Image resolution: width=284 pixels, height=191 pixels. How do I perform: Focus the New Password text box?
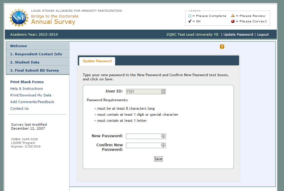click(144, 136)
